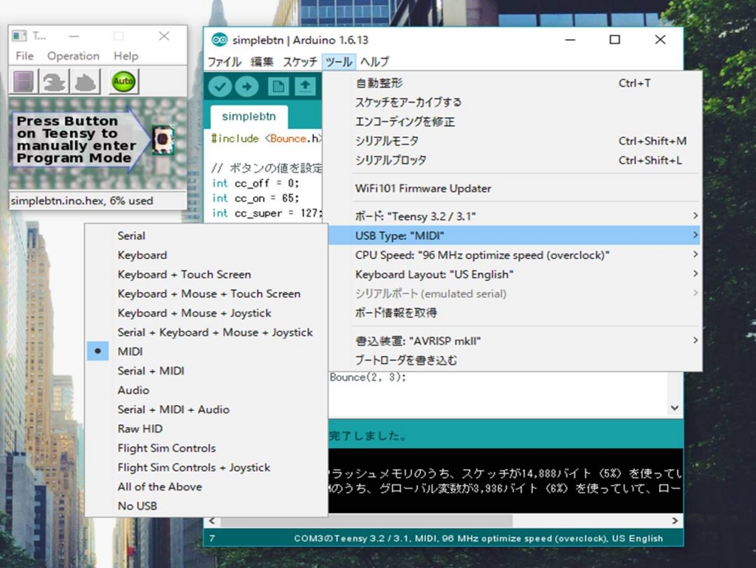Screen dimensions: 756x568
Task: Click the Open sketch upload-arrow icon
Action: coord(305,87)
